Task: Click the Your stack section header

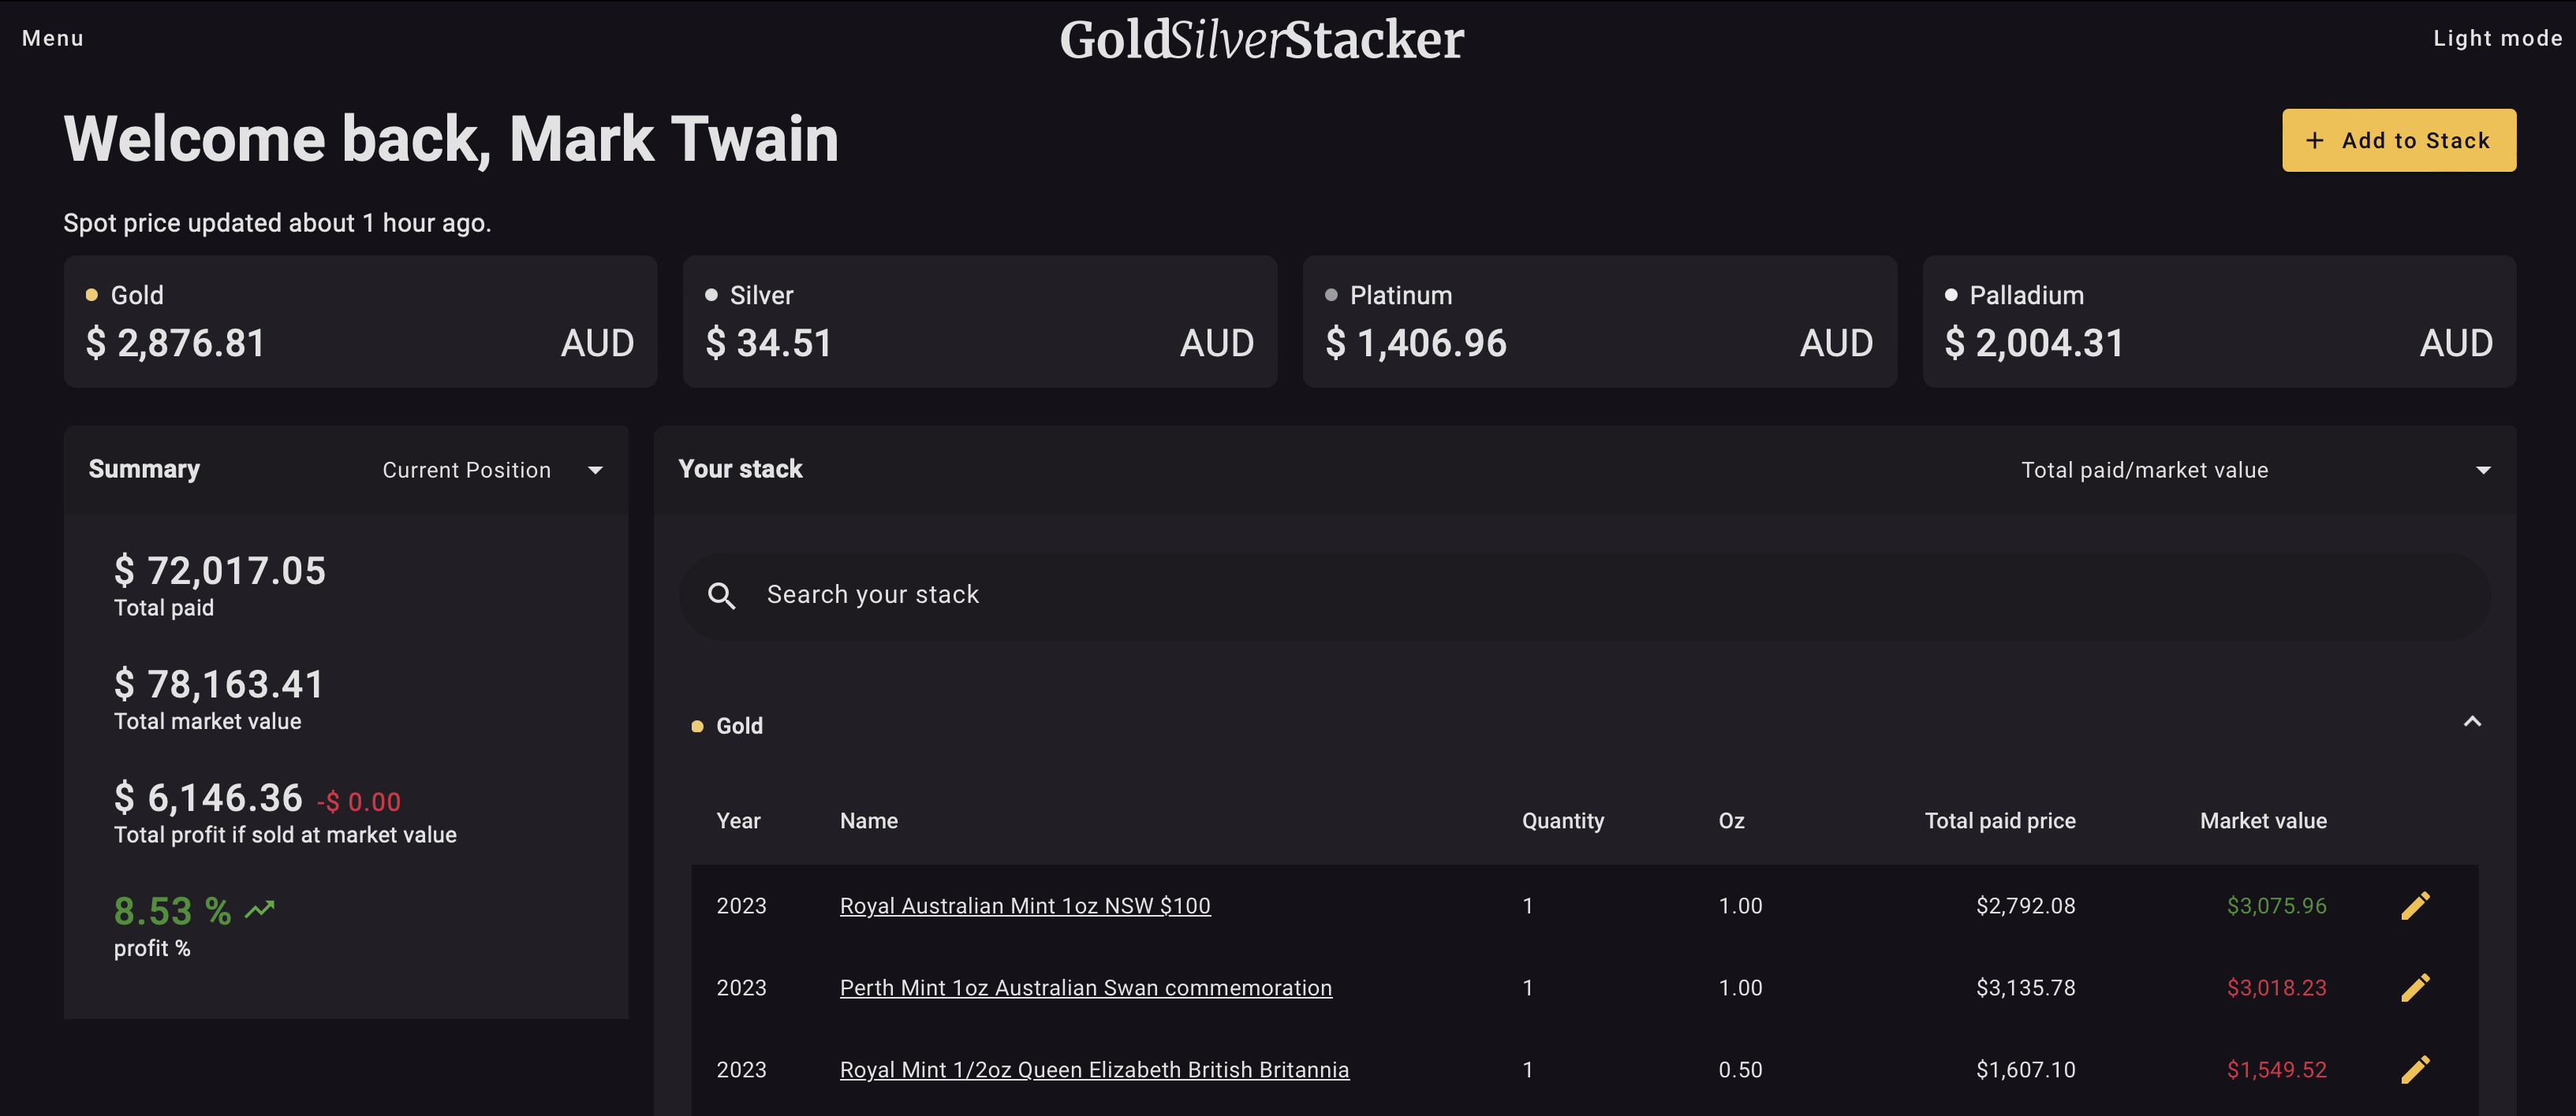Action: 740,469
